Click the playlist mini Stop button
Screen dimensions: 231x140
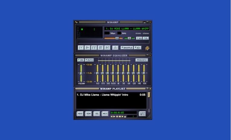click(x=120, y=117)
